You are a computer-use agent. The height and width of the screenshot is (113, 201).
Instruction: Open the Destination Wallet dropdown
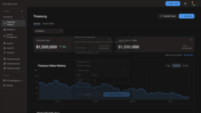click(102, 70)
